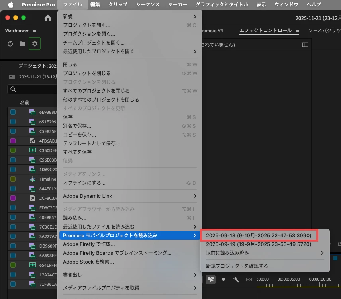Expand 最近使用したファイルを読み込む submenu
Image resolution: width=341 pixels, height=299 pixels.
129,227
